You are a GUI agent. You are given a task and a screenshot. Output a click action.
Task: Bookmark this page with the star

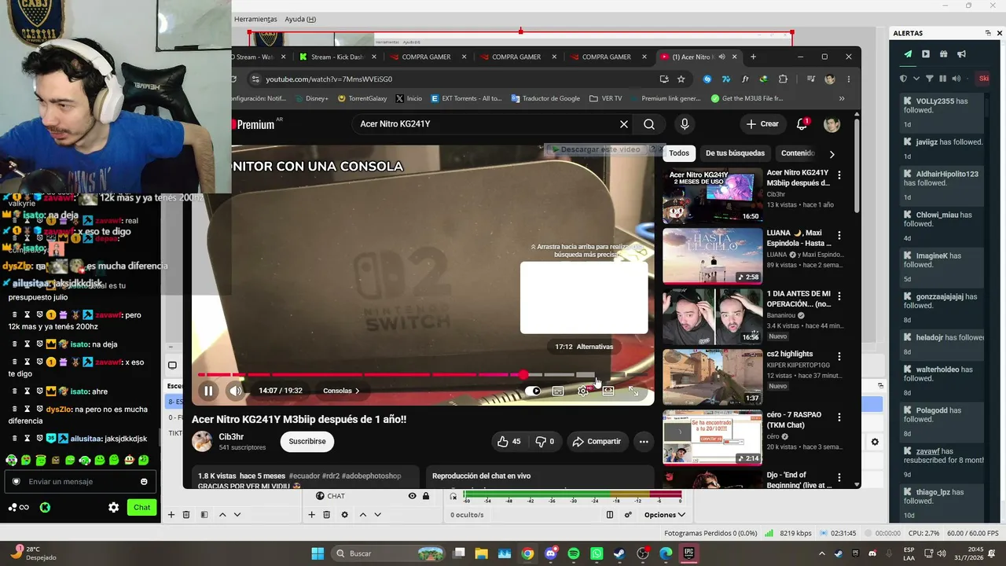pos(681,79)
